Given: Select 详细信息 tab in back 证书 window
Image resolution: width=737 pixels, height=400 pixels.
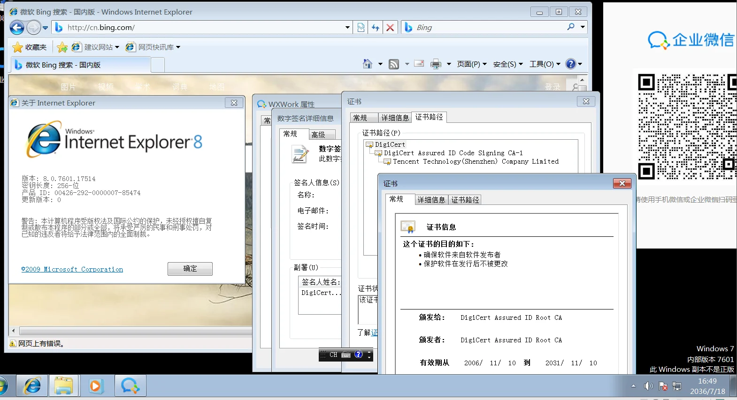Looking at the screenshot, I should (x=395, y=118).
